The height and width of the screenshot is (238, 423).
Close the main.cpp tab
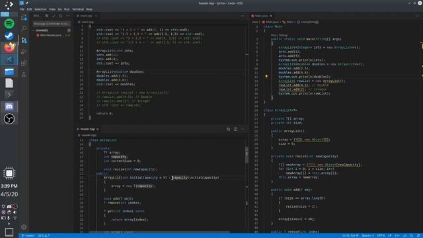pos(96,16)
